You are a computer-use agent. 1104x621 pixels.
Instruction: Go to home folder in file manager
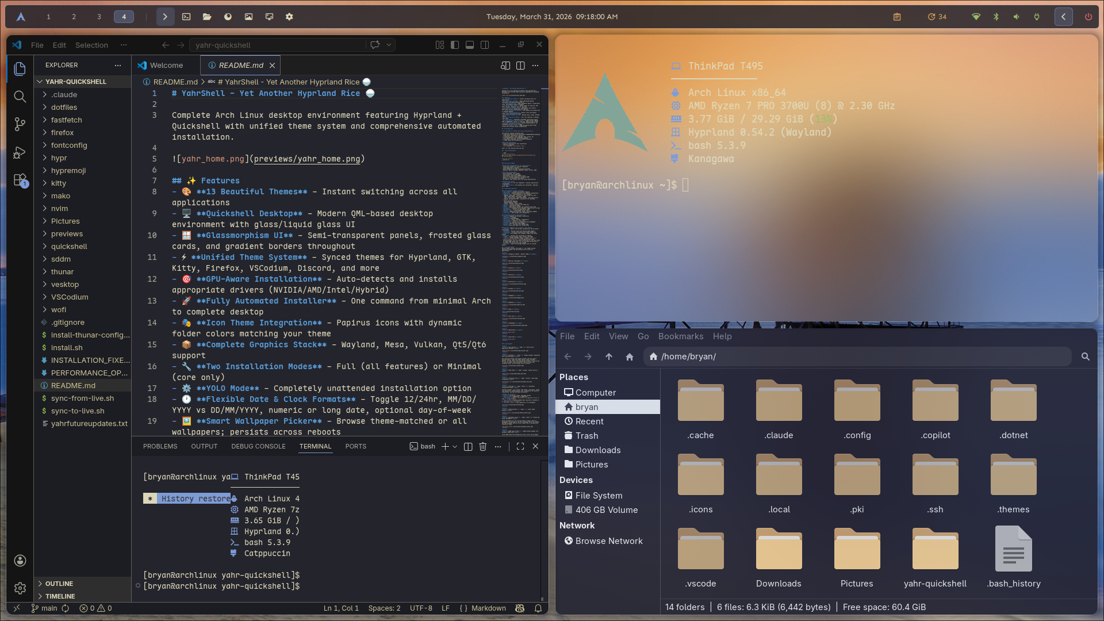click(630, 357)
